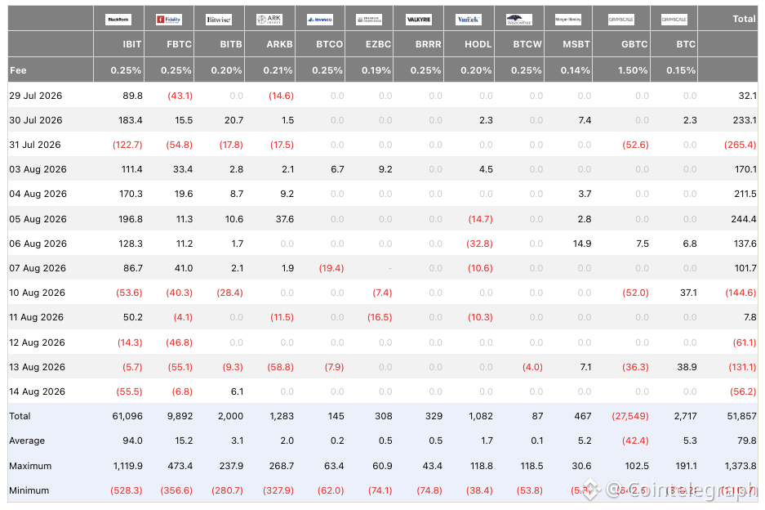Click the 05 Aug 2026 date row
This screenshot has width=765, height=510.
382,219
